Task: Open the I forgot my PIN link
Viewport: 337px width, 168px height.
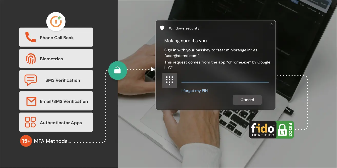Action: (194, 91)
